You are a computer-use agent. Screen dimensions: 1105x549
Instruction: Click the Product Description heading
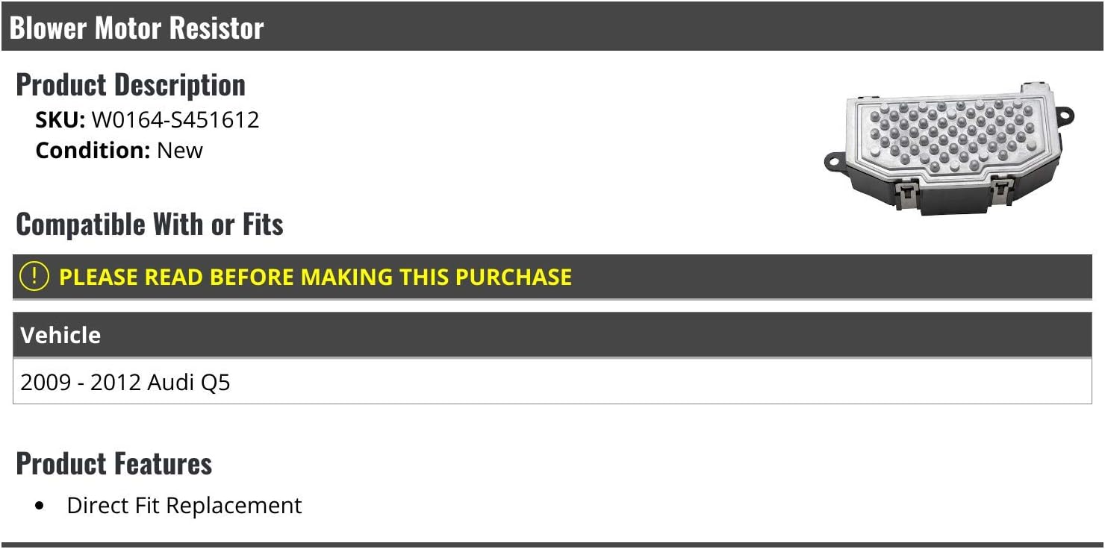(131, 85)
